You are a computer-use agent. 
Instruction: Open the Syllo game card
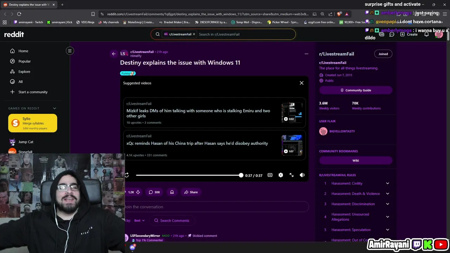[33, 123]
